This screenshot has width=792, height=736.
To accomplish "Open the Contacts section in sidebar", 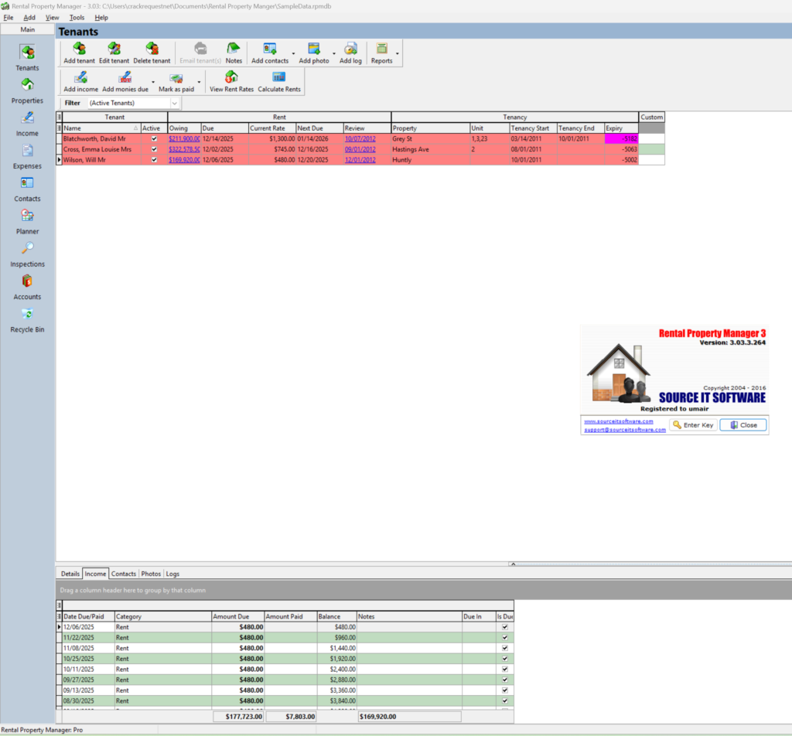I will 27,189.
